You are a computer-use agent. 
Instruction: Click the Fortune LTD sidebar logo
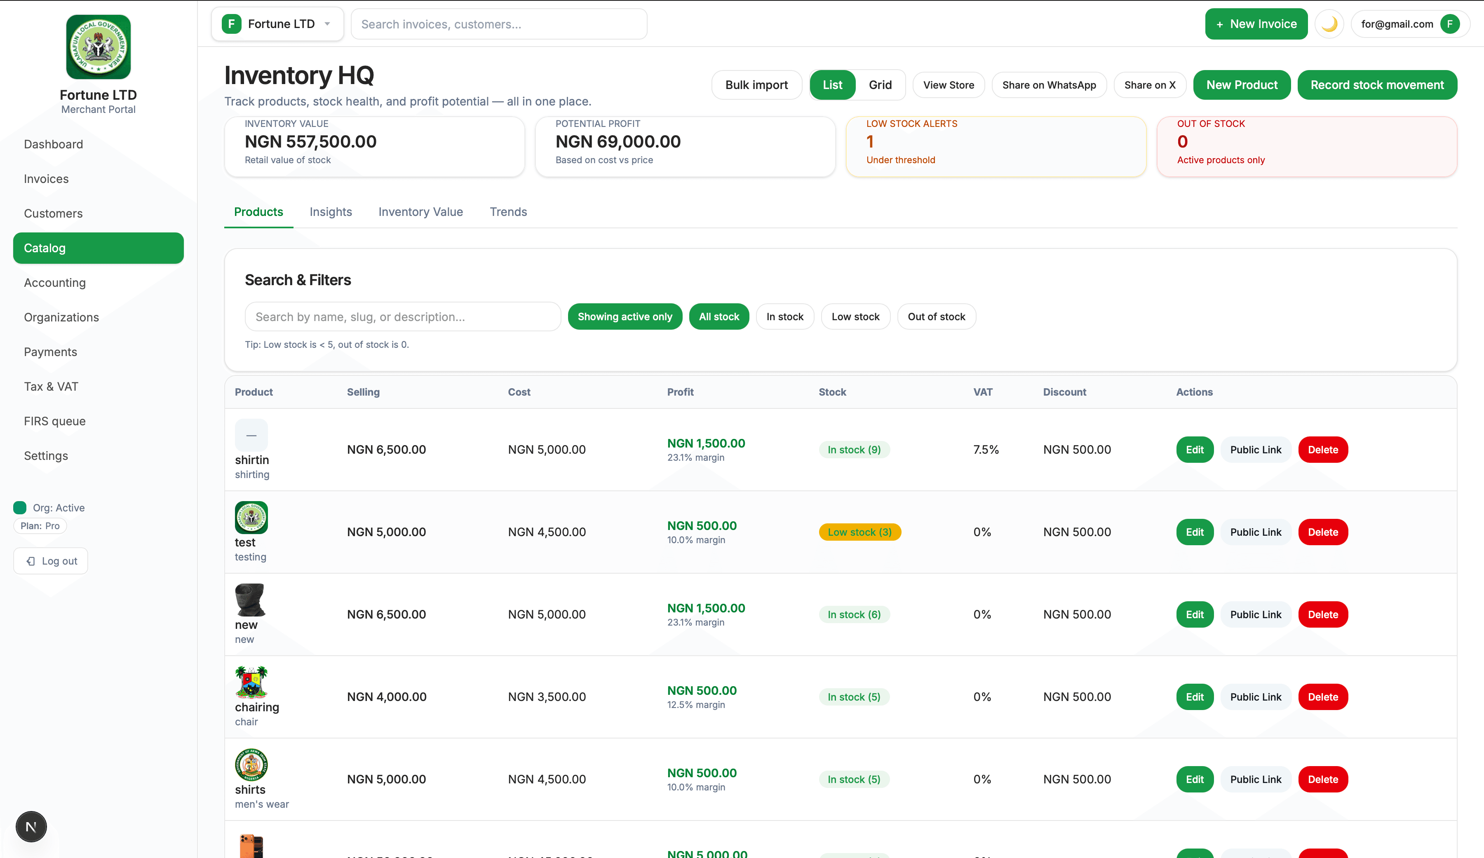pyautogui.click(x=99, y=47)
